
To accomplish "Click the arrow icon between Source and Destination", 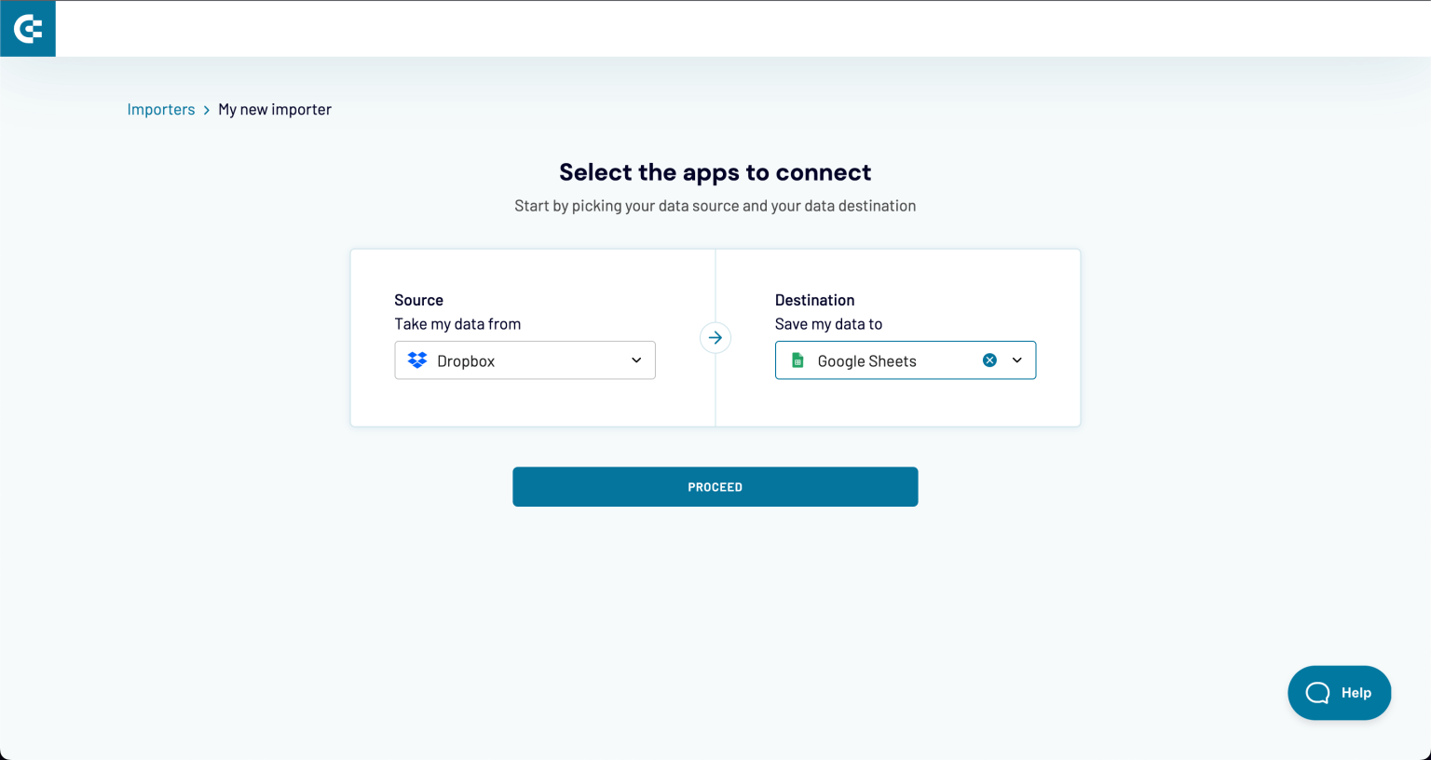I will [715, 337].
